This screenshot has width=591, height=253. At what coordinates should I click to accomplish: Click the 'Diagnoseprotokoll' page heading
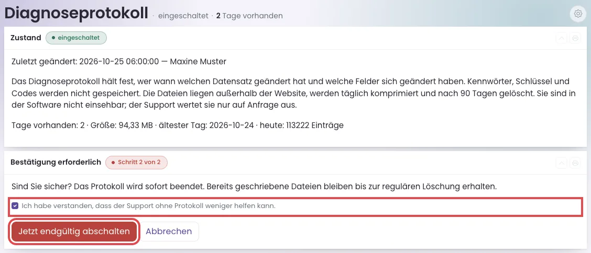coord(76,13)
